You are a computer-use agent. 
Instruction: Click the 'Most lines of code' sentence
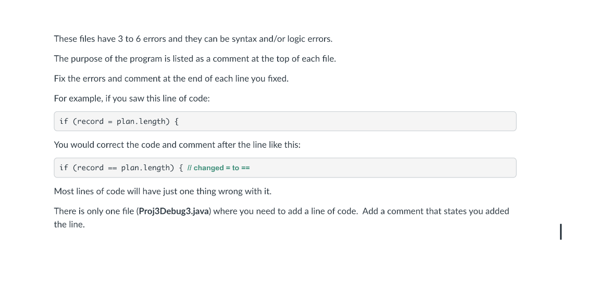(x=163, y=192)
